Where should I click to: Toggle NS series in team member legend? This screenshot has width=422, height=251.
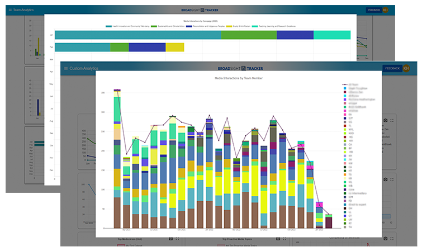(x=348, y=137)
